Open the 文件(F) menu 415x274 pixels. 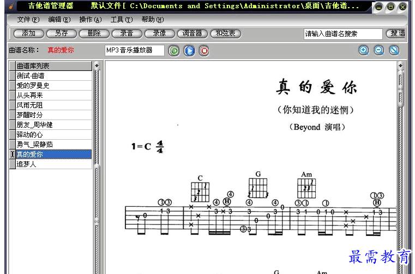(28, 20)
